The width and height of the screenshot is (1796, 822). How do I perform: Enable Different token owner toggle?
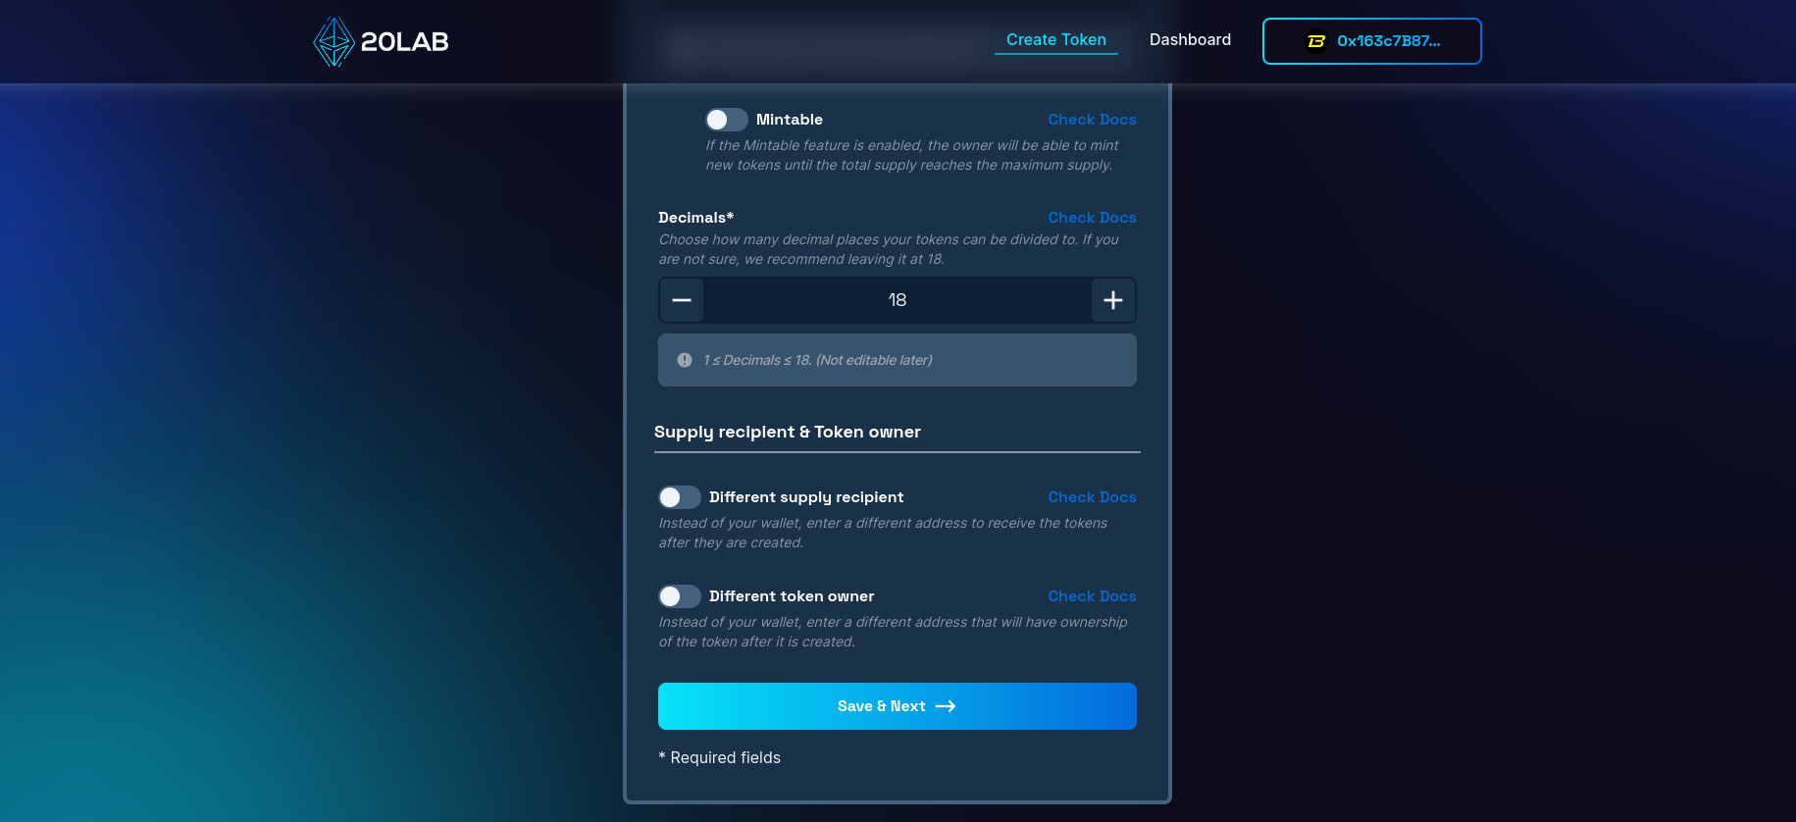click(680, 596)
